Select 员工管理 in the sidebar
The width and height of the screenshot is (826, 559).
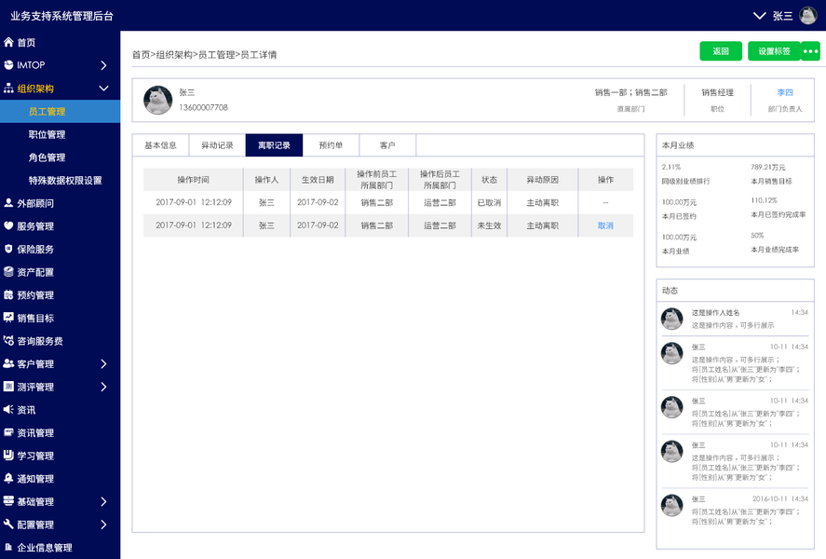tap(60, 111)
